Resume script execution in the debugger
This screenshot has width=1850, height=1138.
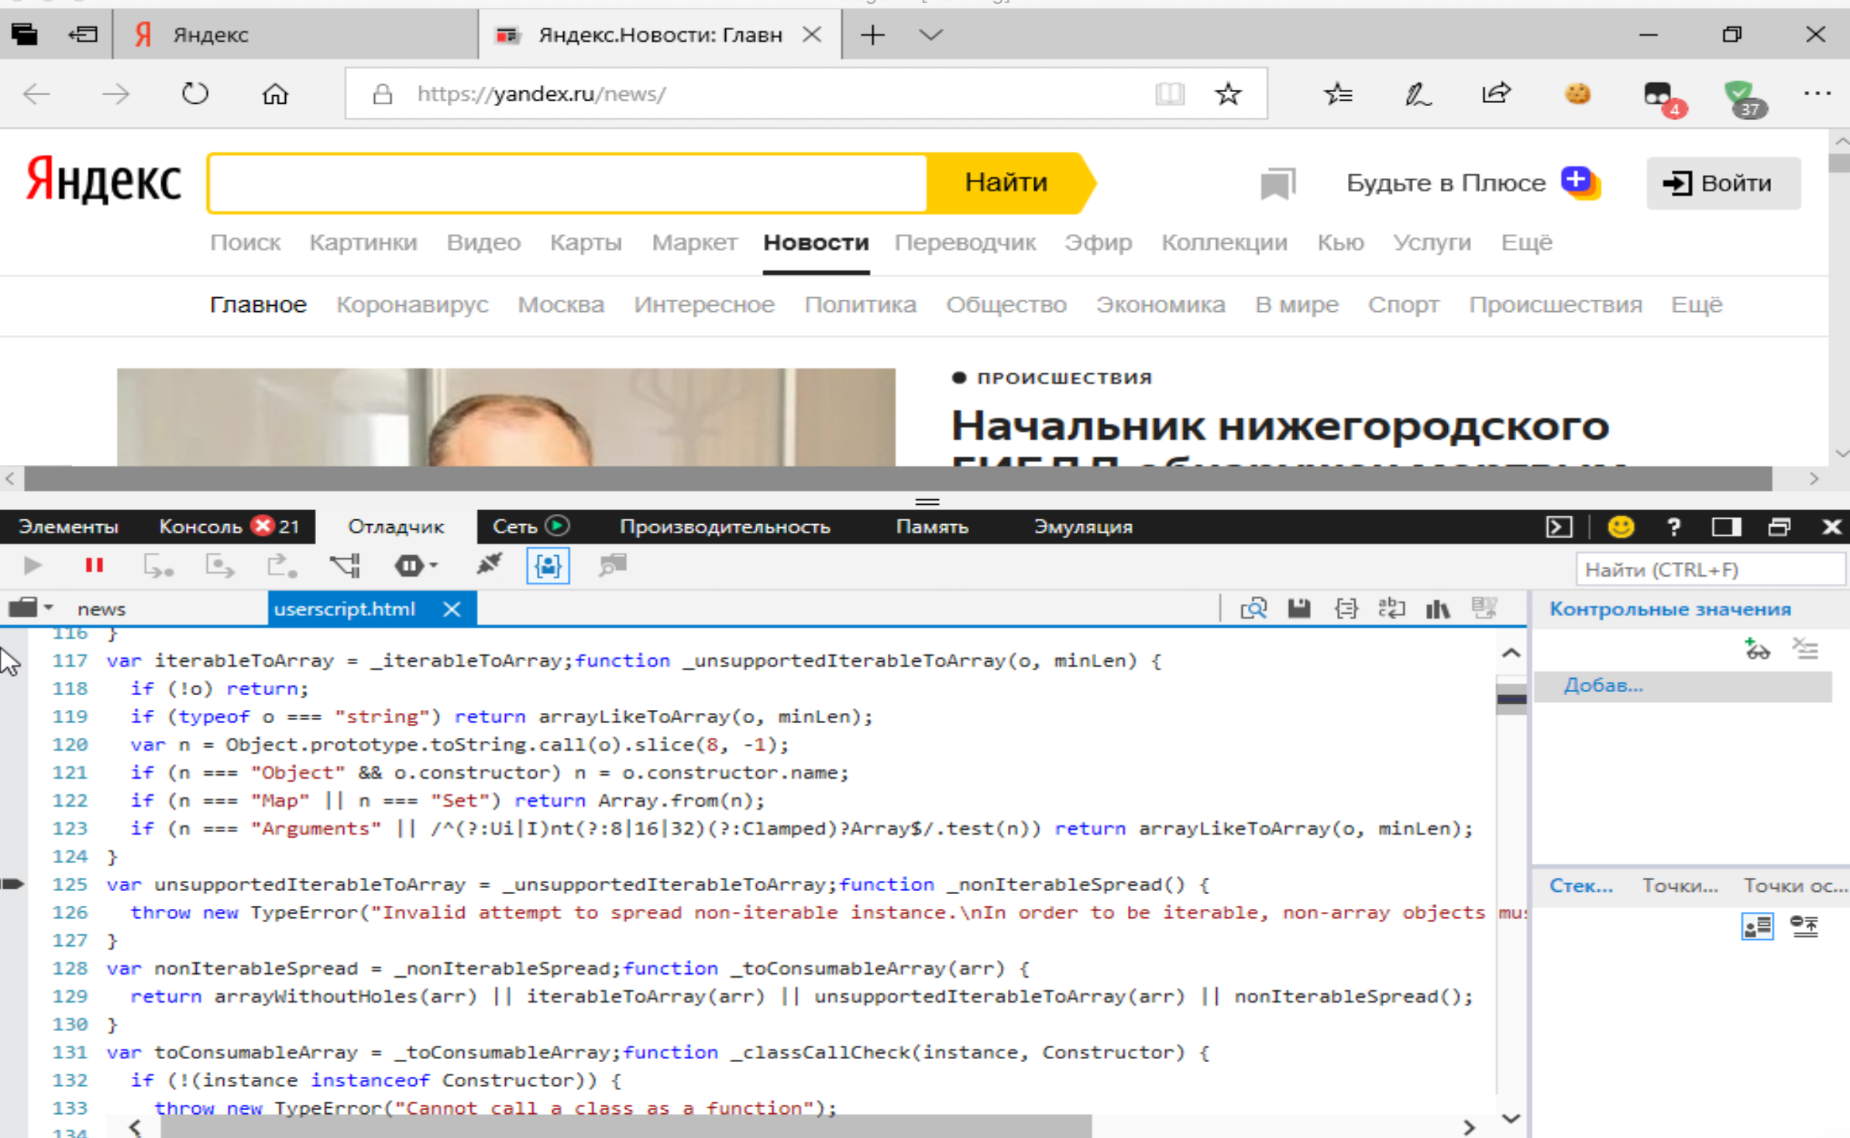pos(31,565)
